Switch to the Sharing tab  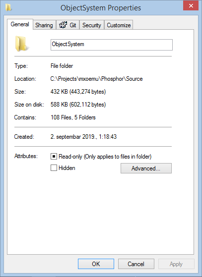coord(44,25)
